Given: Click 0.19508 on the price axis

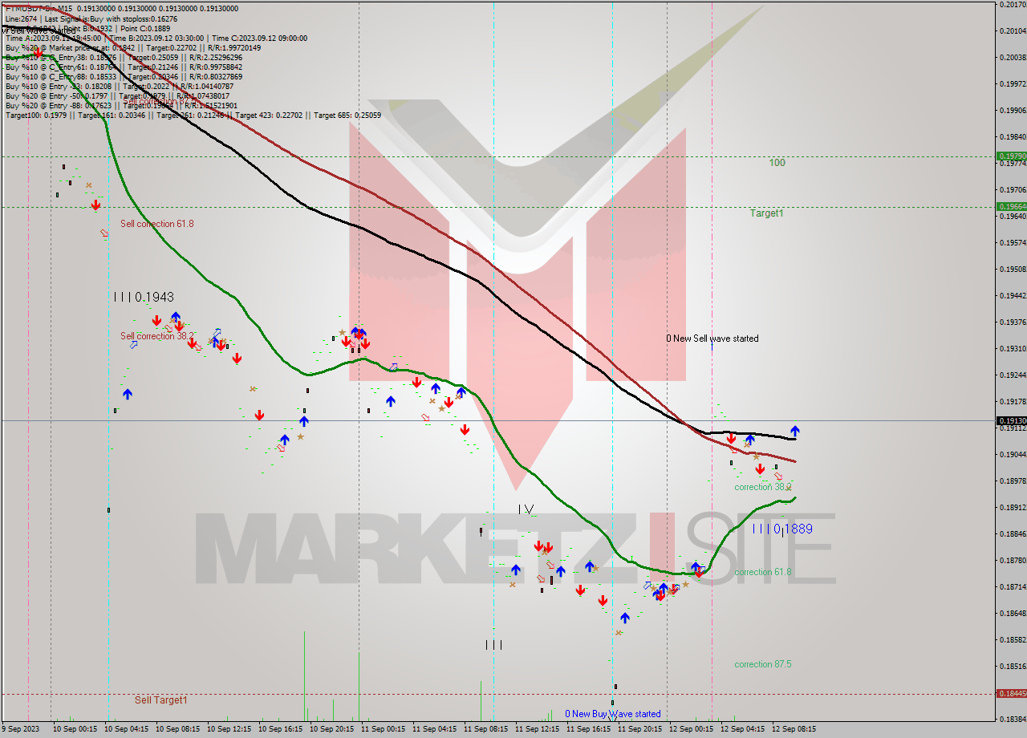Looking at the screenshot, I should coord(1013,270).
